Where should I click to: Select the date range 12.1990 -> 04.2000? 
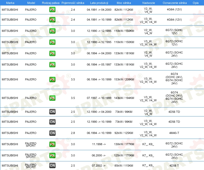tap(99, 112)
